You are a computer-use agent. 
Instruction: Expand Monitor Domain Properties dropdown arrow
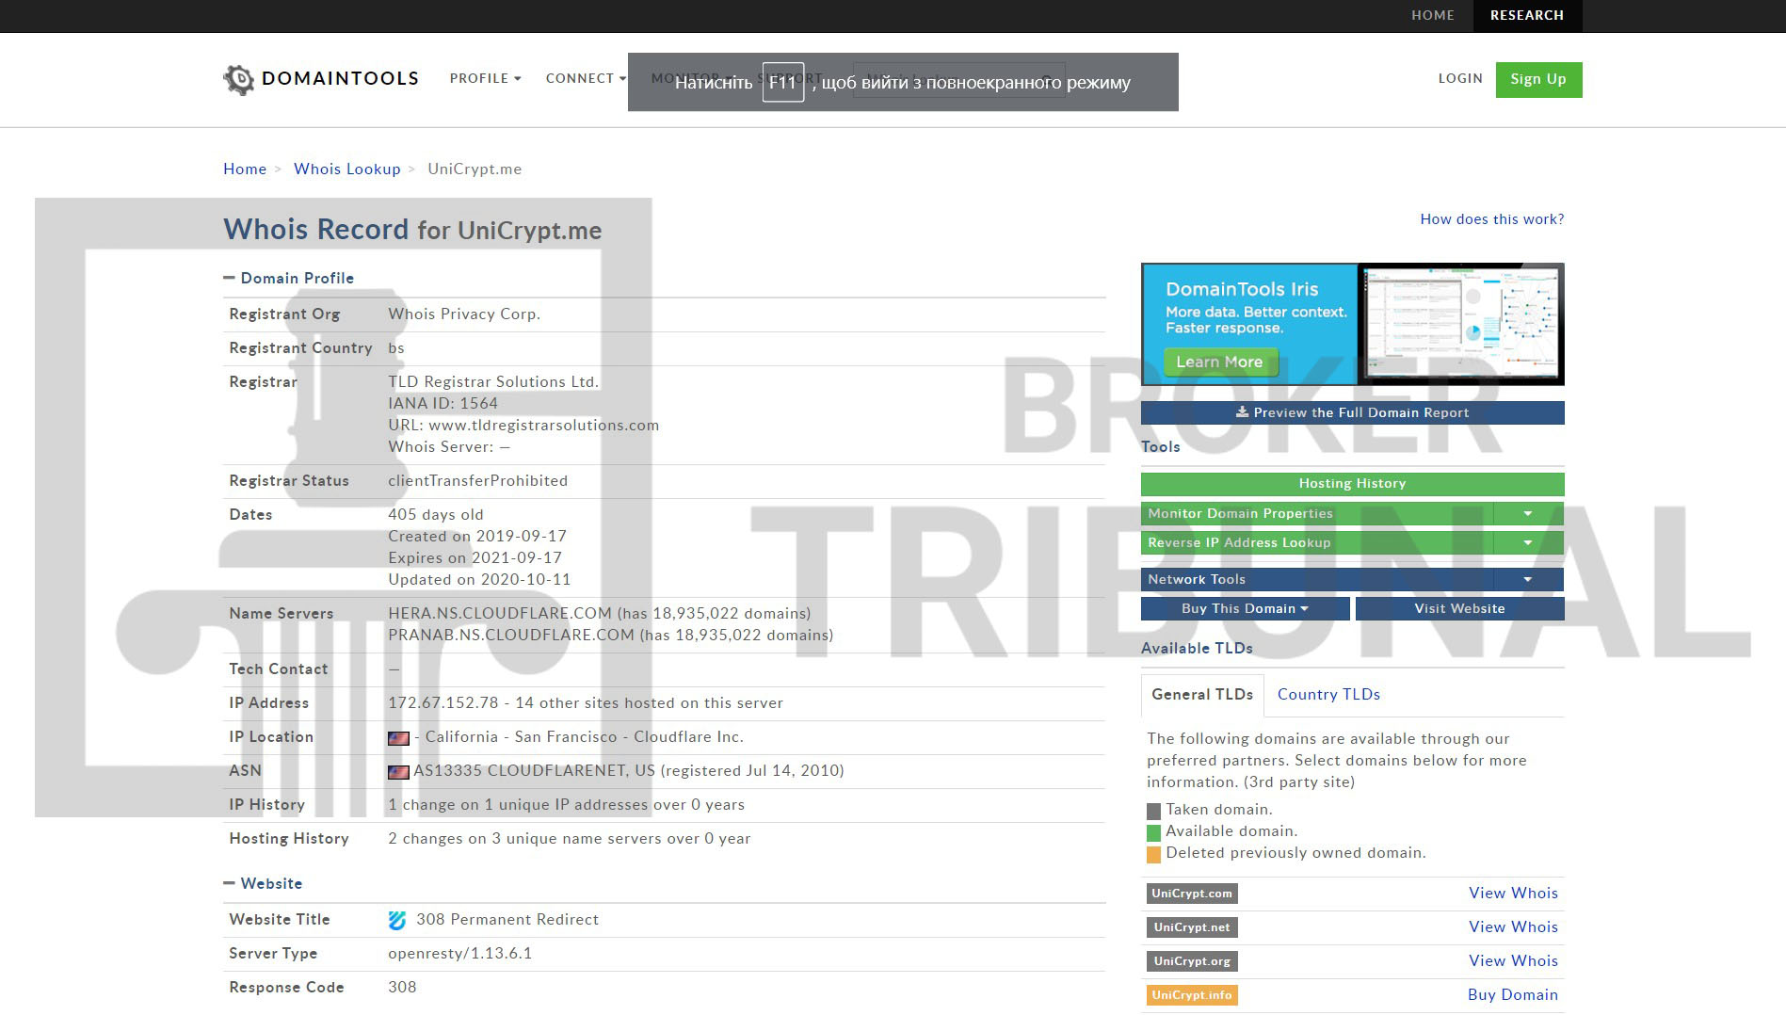coord(1528,513)
